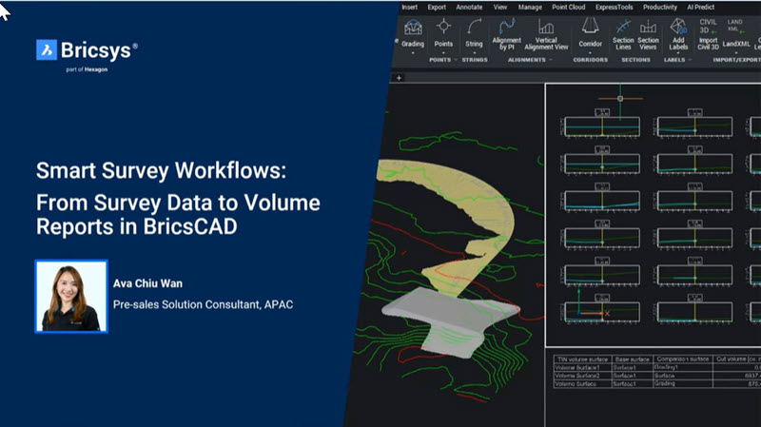Viewport: 761px width, 427px height.
Task: Click the Smart Survey Workflows title
Action: 161,171
